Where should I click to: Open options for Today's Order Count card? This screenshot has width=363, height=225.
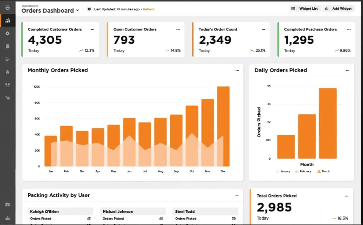263,30
